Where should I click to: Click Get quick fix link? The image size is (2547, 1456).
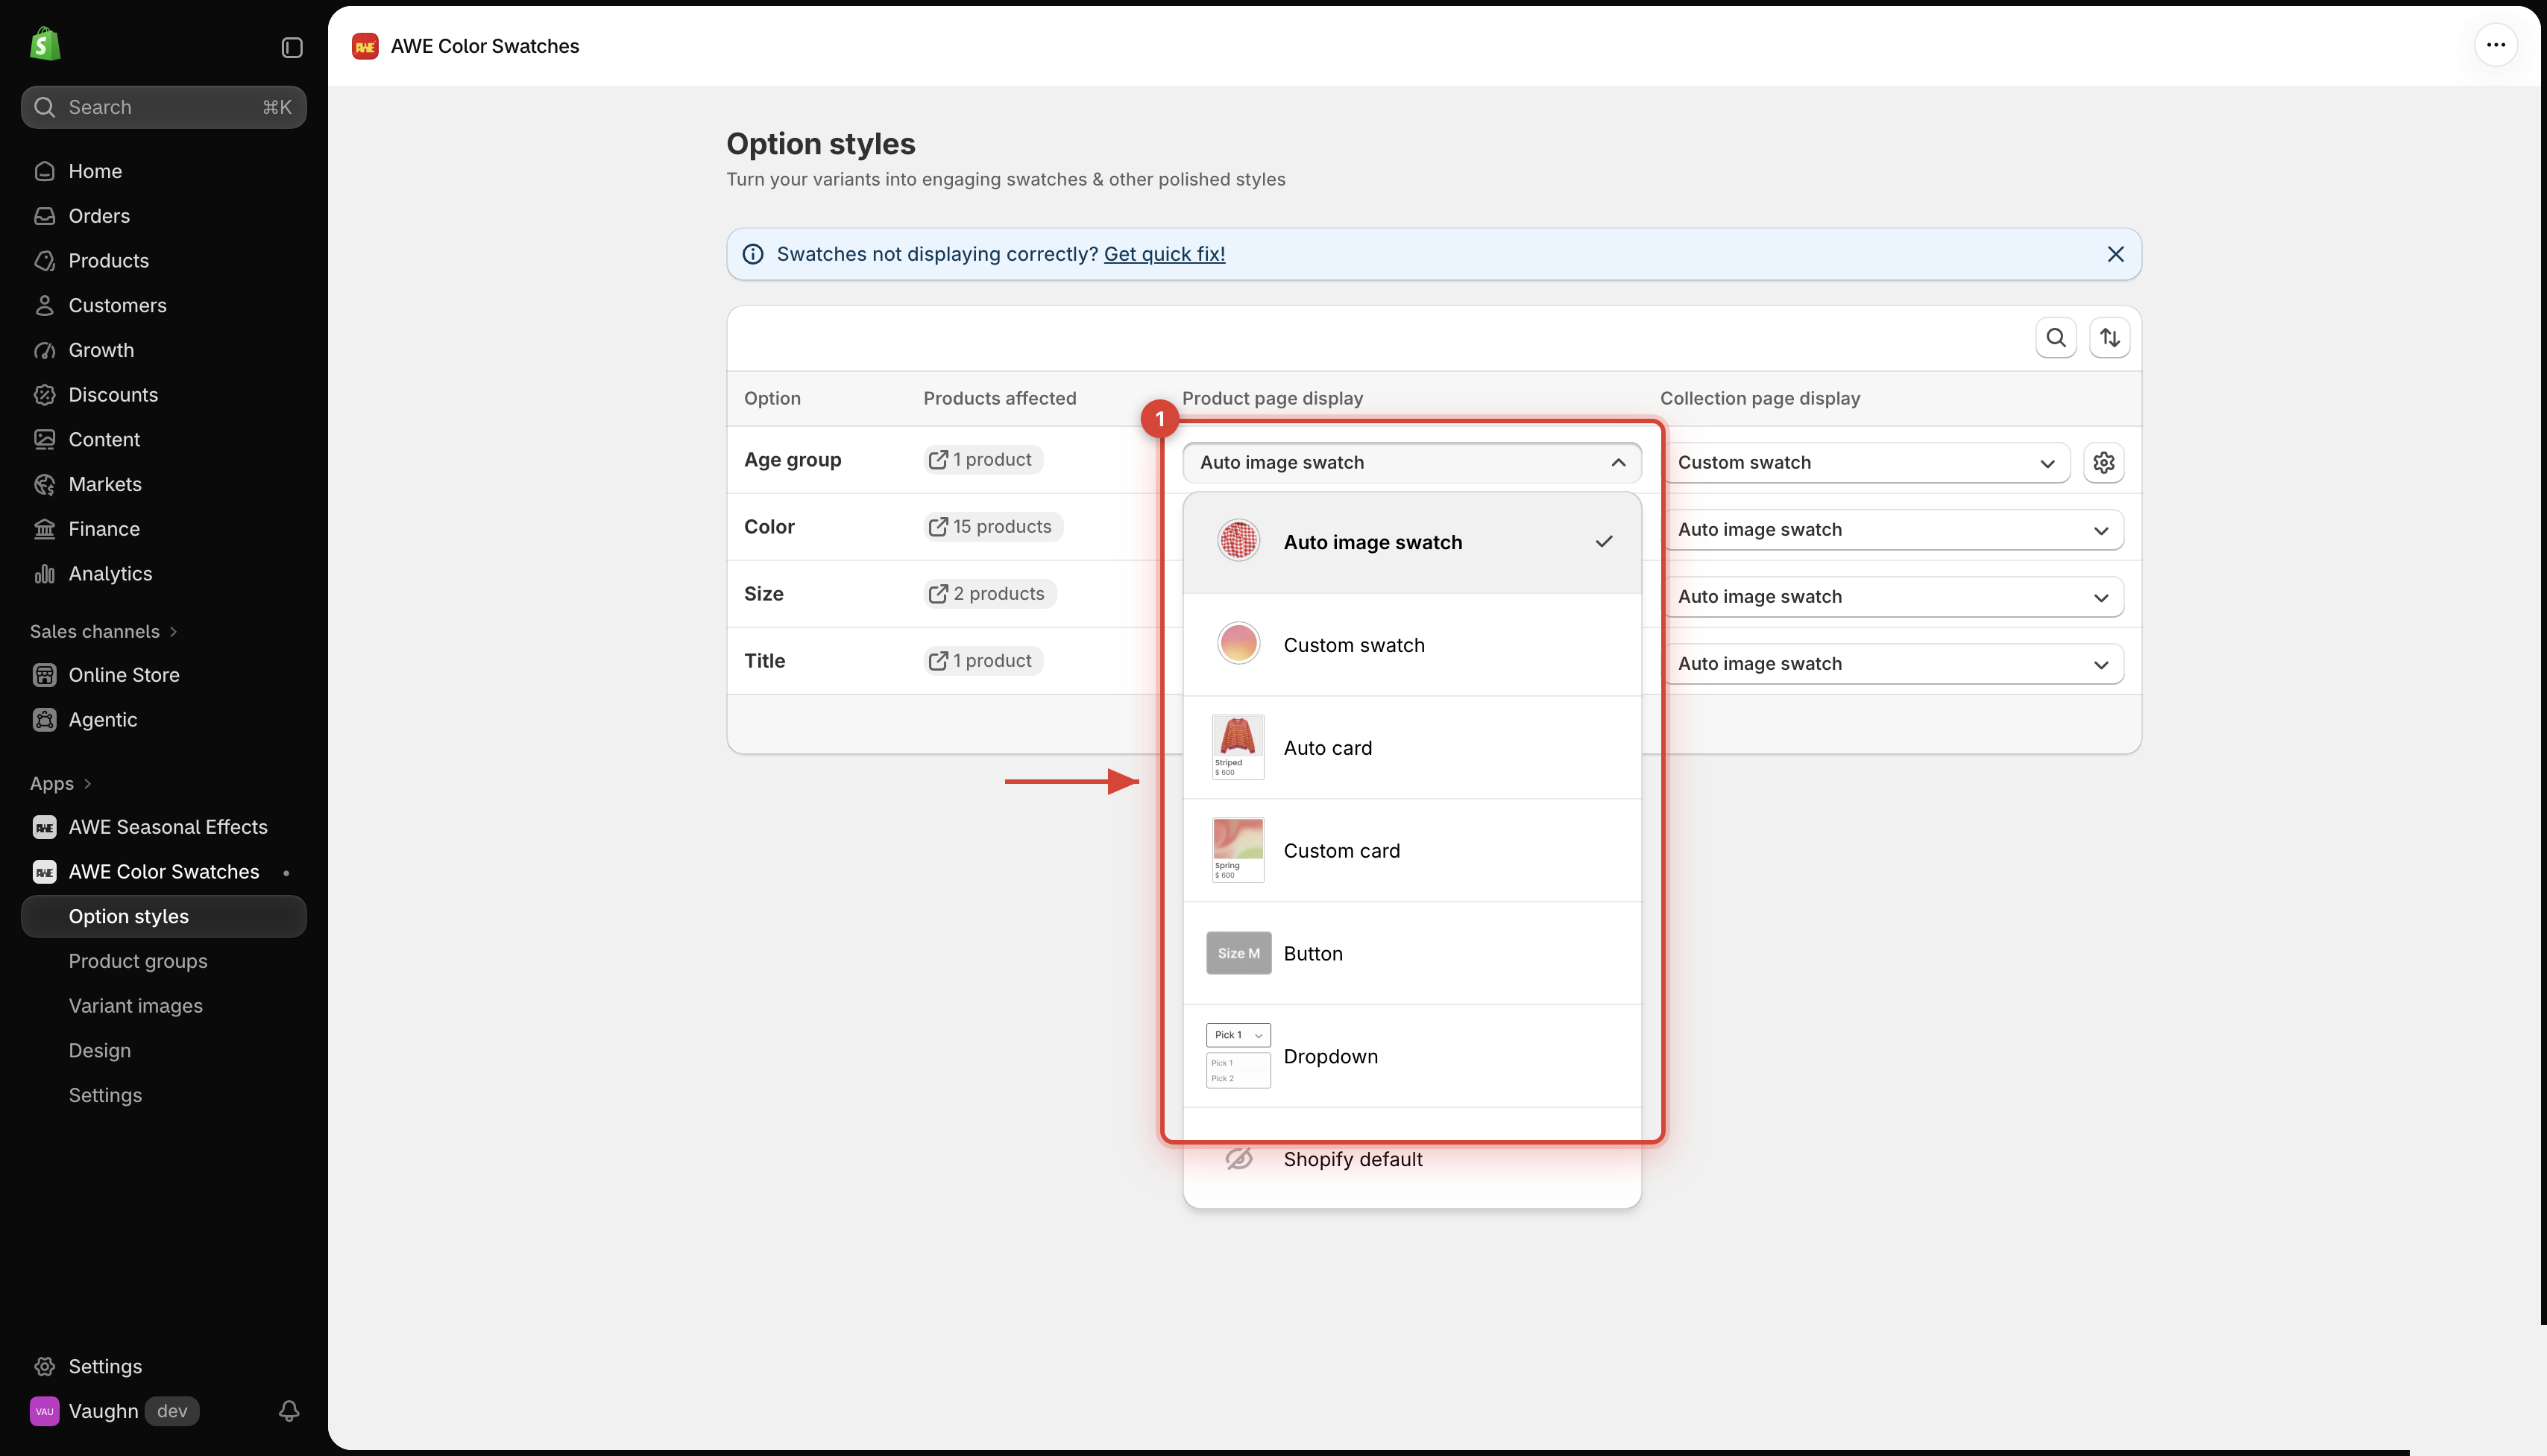1165,254
